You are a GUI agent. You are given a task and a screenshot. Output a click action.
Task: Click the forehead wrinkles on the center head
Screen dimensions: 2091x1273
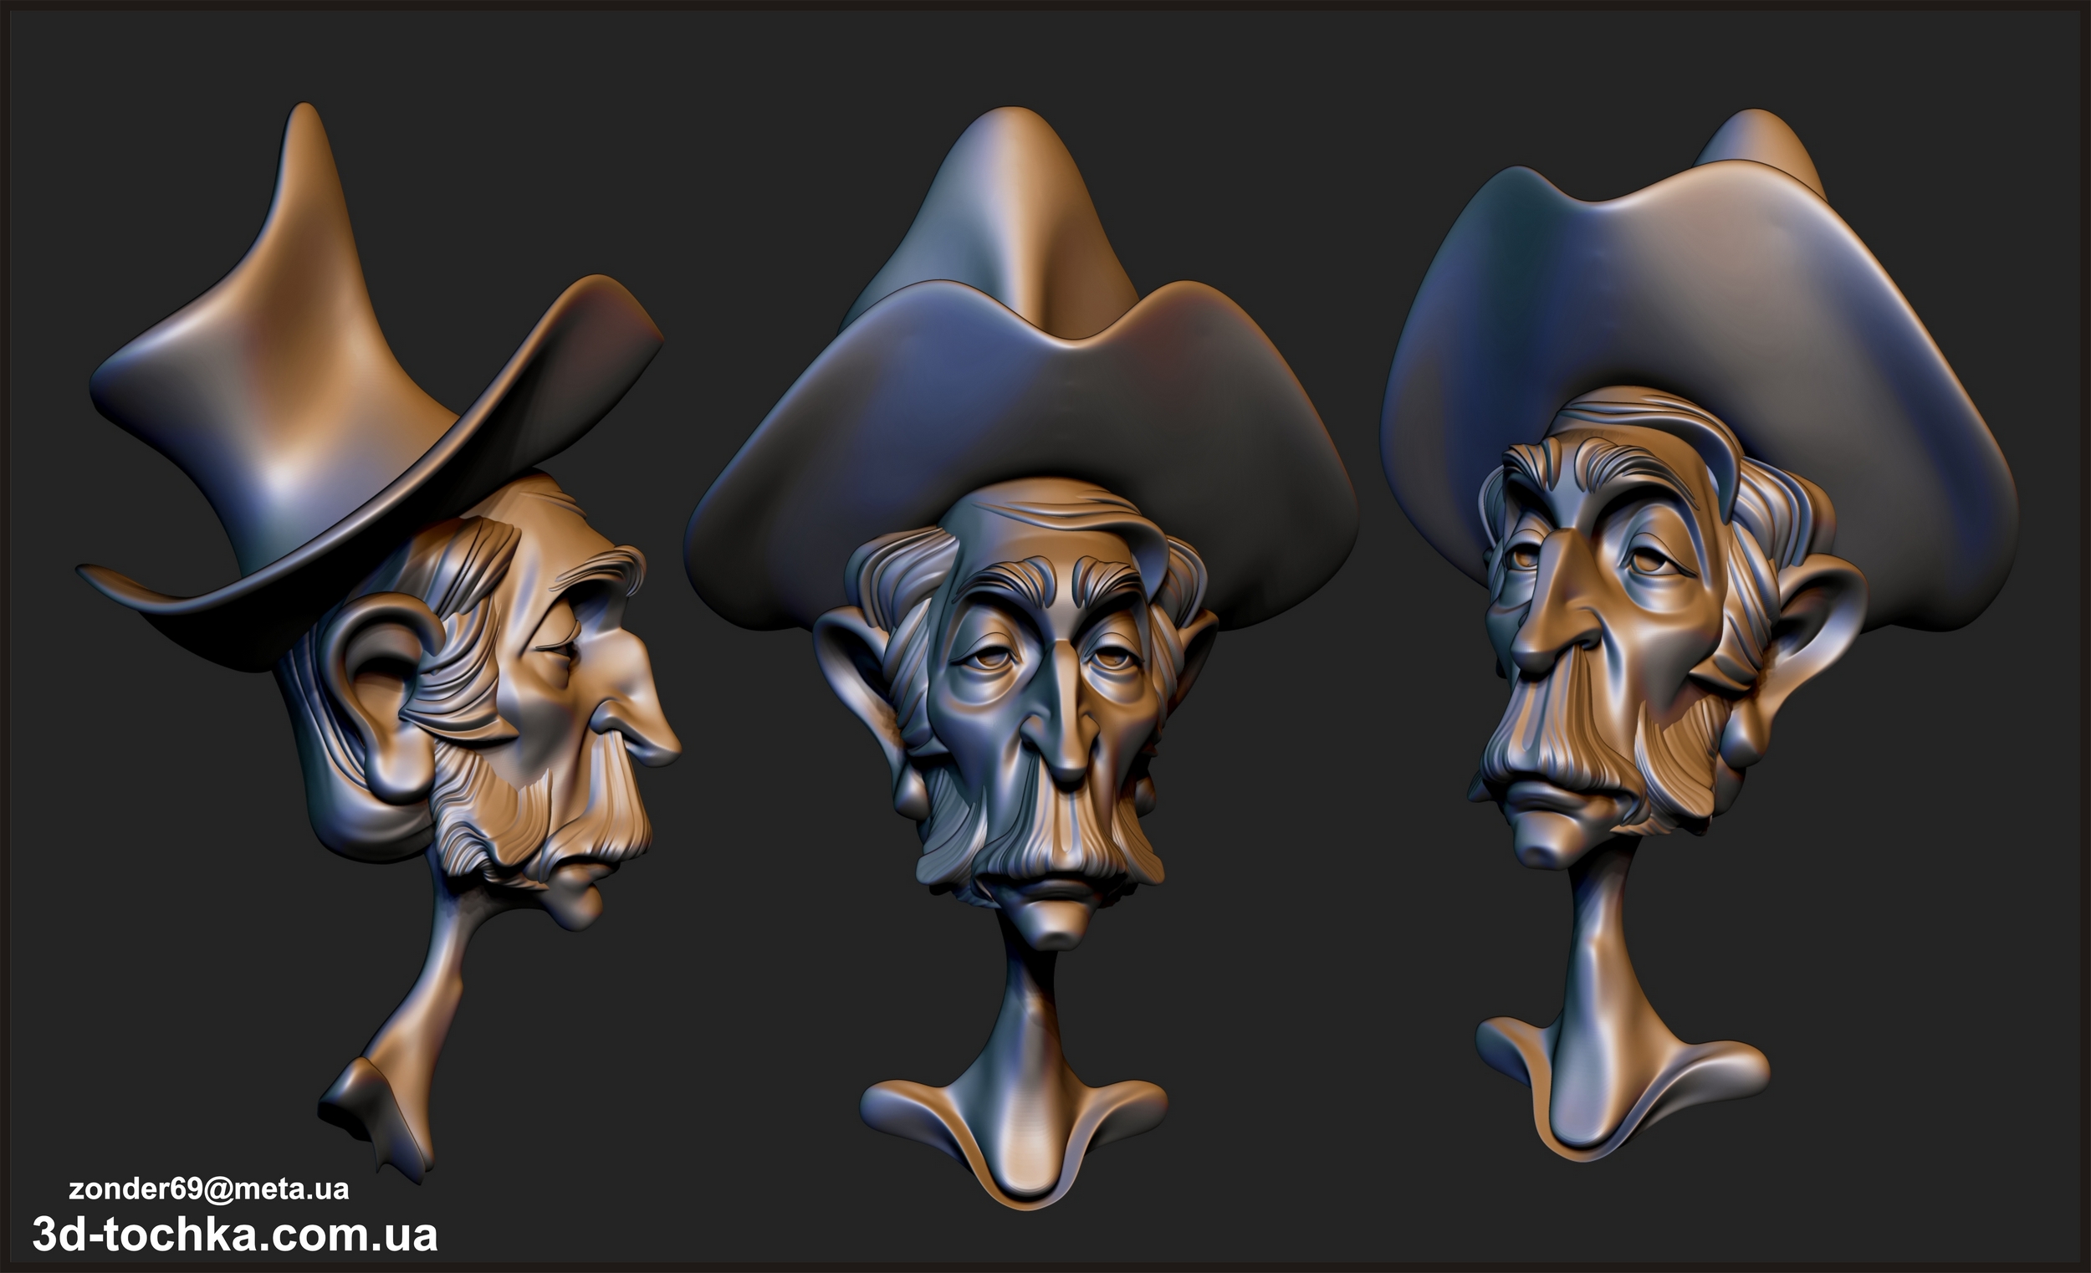(1052, 514)
